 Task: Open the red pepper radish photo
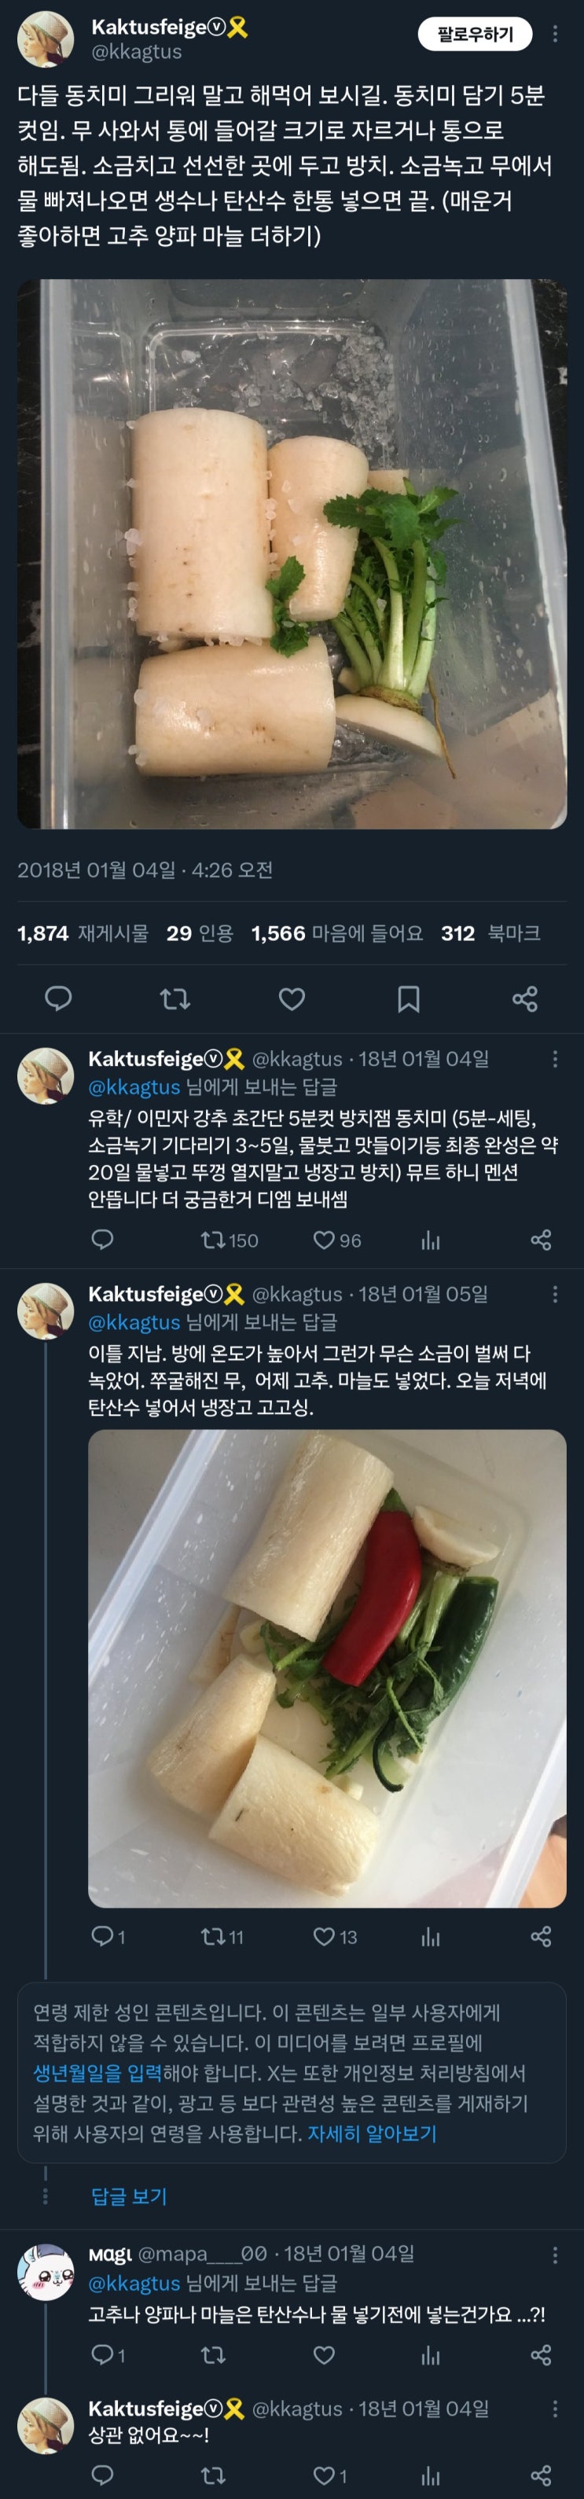tap(327, 1669)
